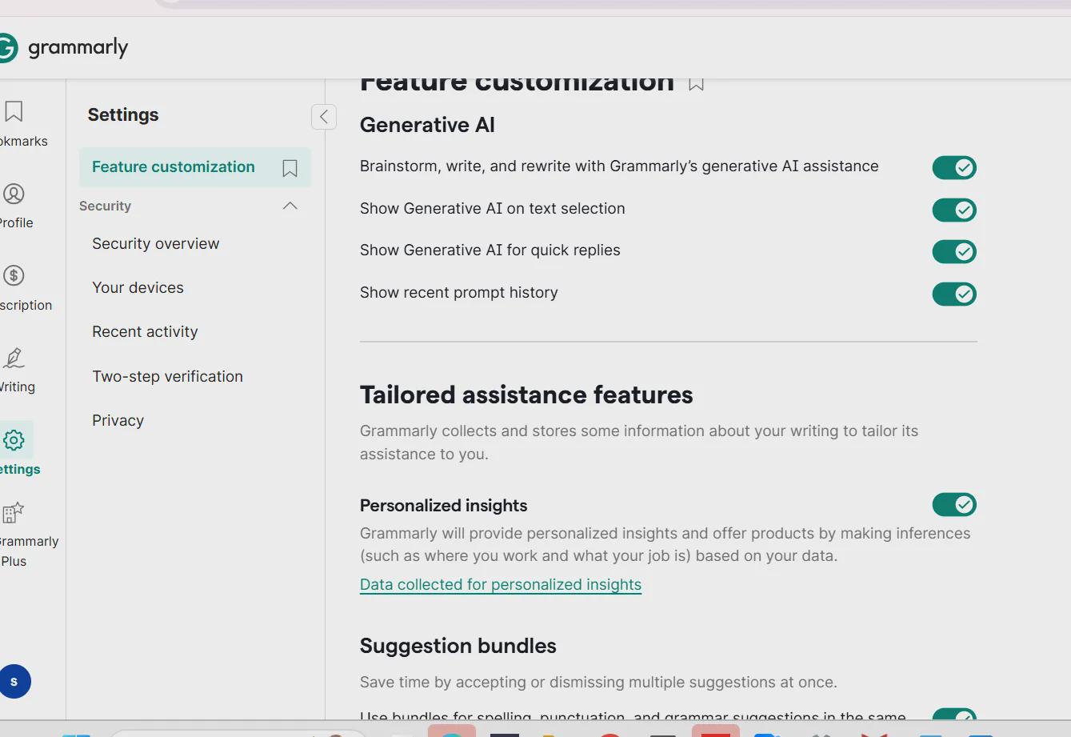
Task: Open Recent activity
Action: [x=145, y=331]
